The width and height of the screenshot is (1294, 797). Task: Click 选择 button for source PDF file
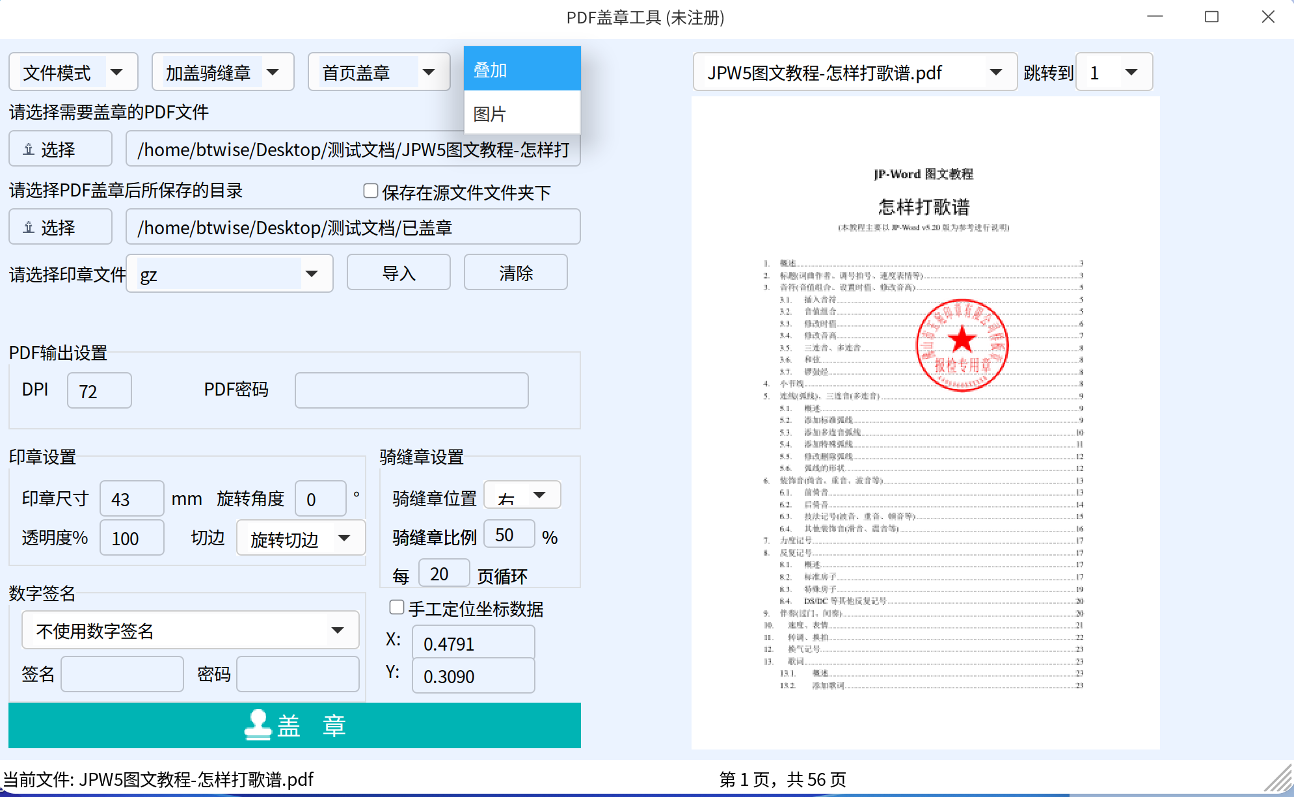tap(61, 149)
